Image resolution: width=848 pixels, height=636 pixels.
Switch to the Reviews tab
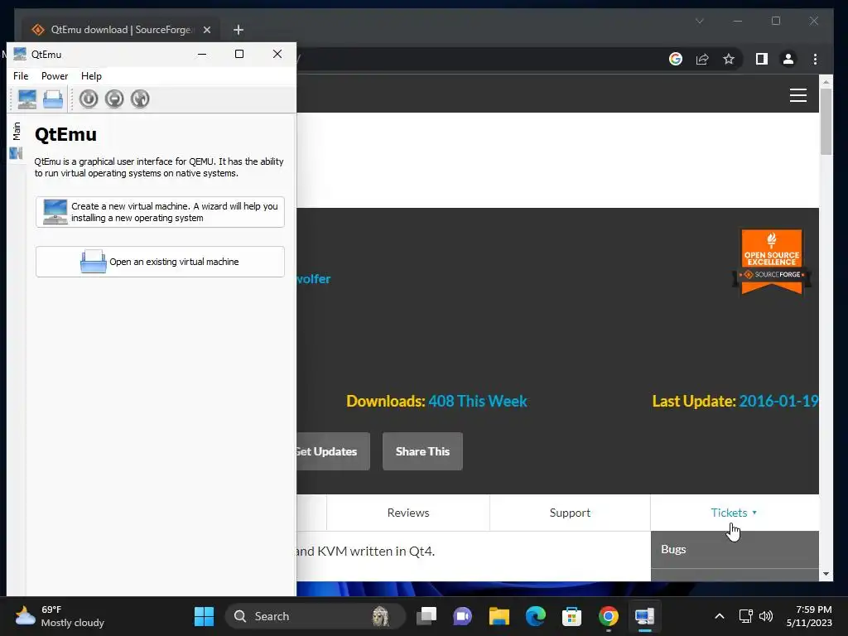(408, 513)
